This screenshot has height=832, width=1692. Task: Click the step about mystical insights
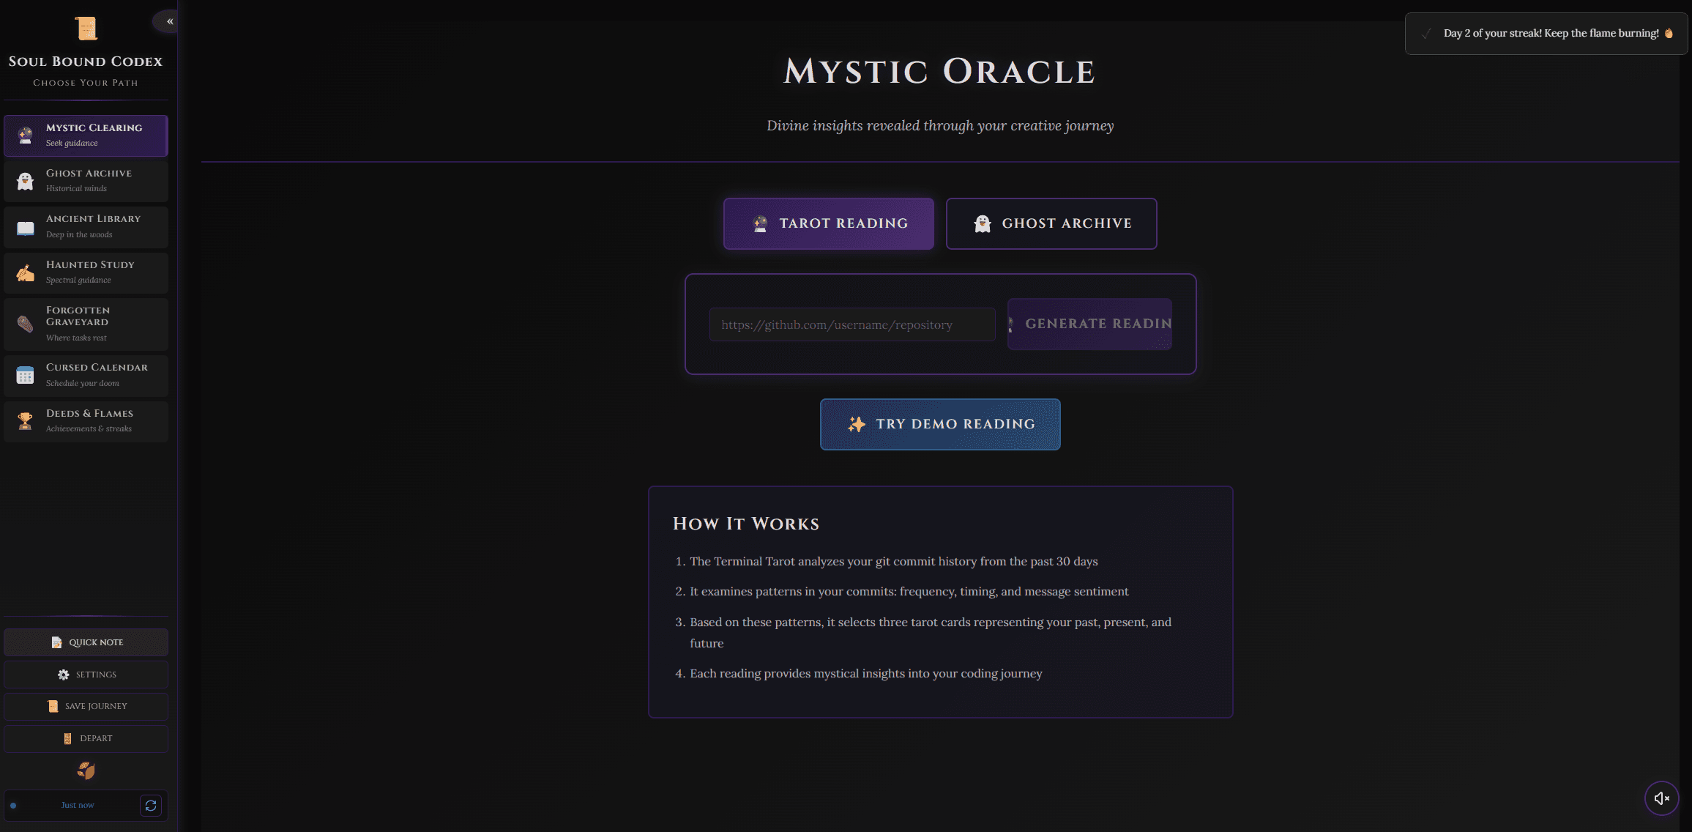click(x=866, y=674)
